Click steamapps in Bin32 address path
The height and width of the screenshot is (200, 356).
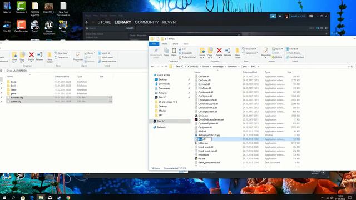(x=218, y=67)
